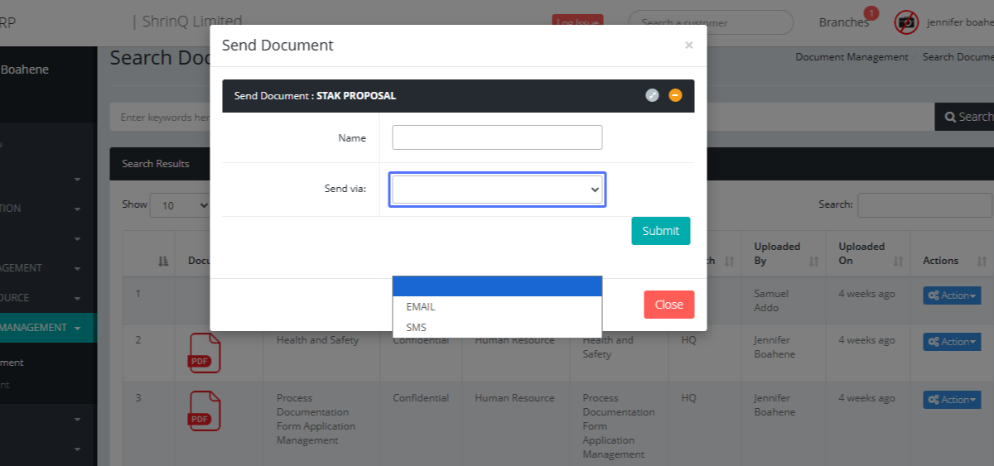This screenshot has height=466, width=994.
Task: Click the orange collapse icon in panel header
Action: click(675, 95)
